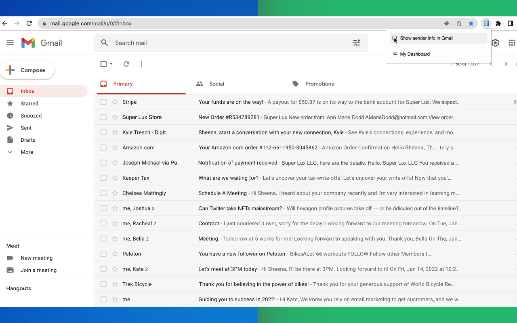
Task: Star the Chelsea Mattingly email
Action: coord(115,193)
